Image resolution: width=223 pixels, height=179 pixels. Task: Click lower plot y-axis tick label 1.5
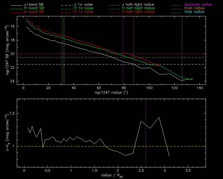click(12, 113)
